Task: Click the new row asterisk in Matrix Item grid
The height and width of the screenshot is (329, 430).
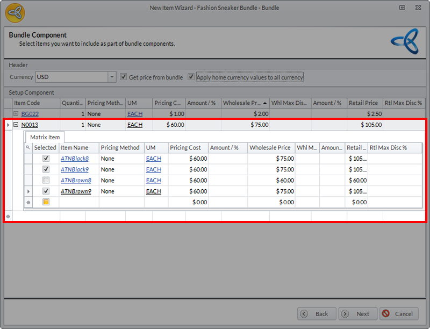Action: click(28, 202)
